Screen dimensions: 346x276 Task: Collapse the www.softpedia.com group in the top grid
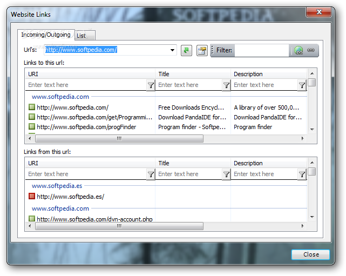tap(60, 97)
